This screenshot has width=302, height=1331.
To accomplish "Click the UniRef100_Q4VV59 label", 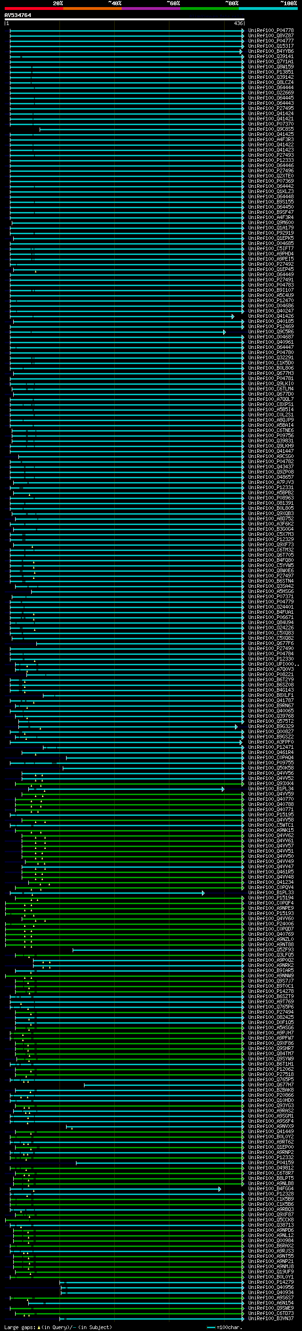I will [x=271, y=794].
